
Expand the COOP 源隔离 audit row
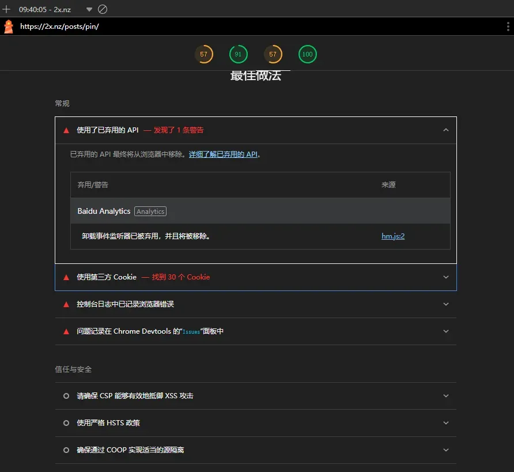pos(445,450)
